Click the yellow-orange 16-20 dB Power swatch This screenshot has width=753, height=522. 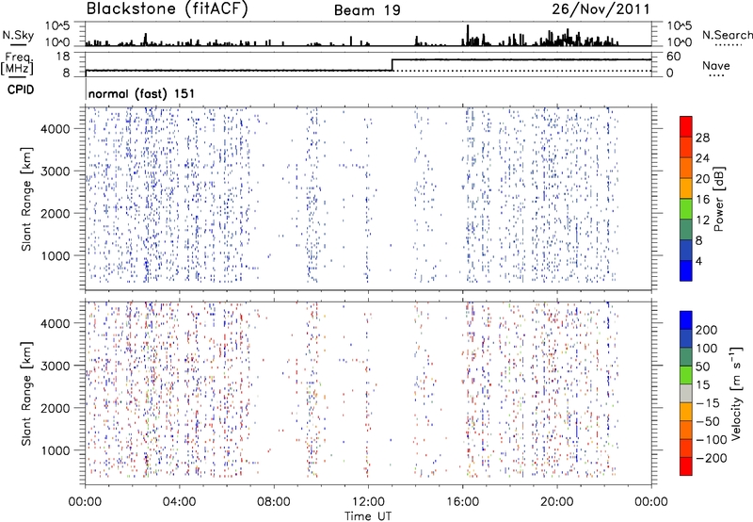point(686,188)
